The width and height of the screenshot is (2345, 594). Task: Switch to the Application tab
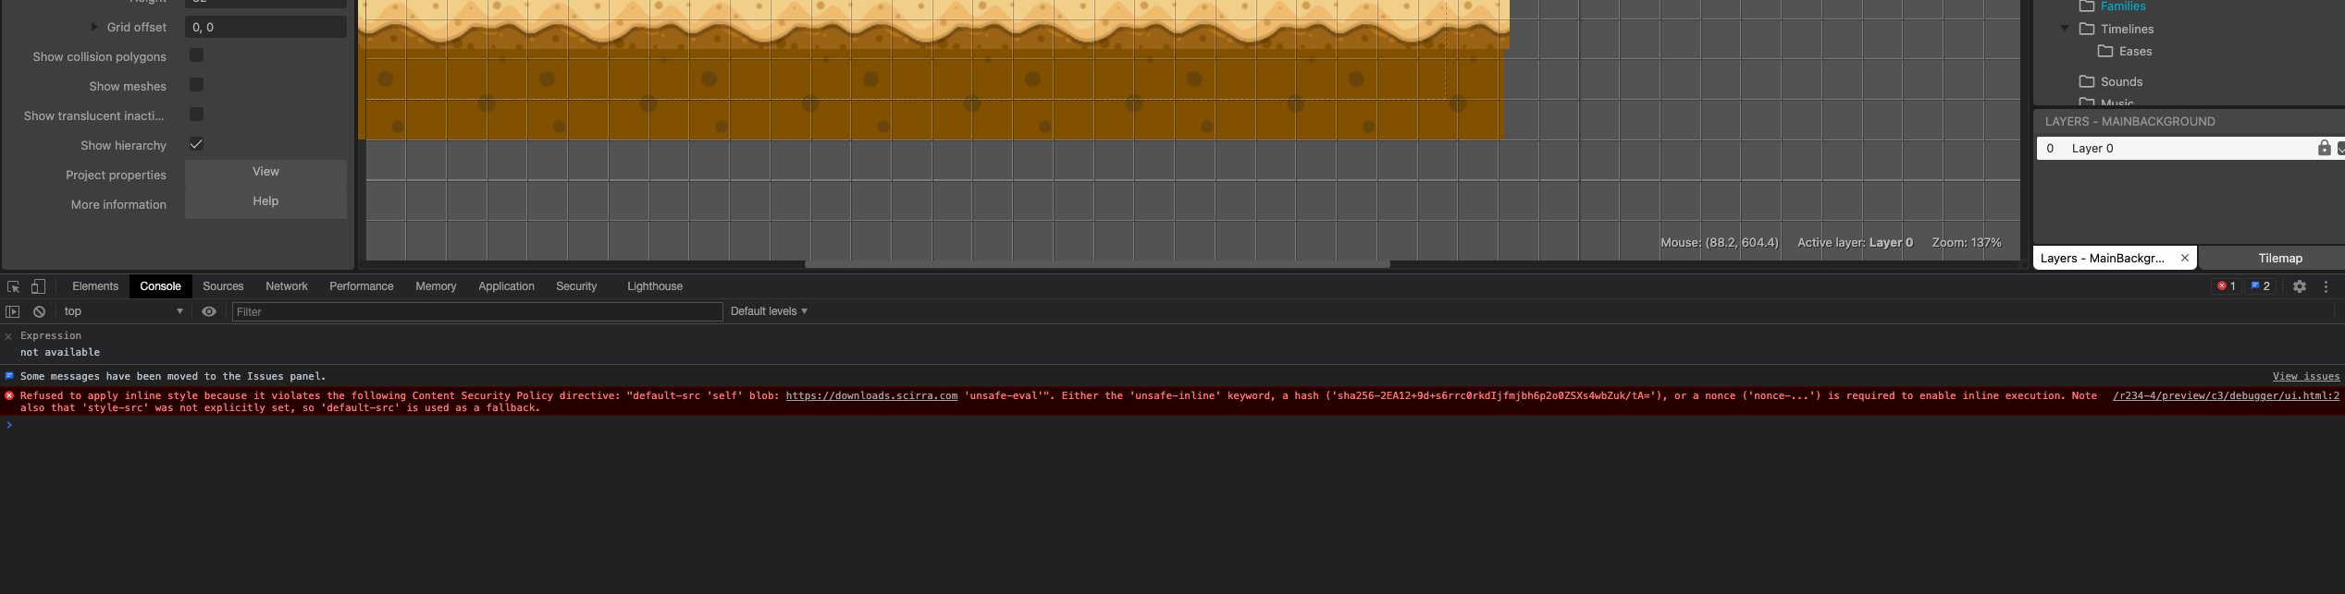pos(506,286)
